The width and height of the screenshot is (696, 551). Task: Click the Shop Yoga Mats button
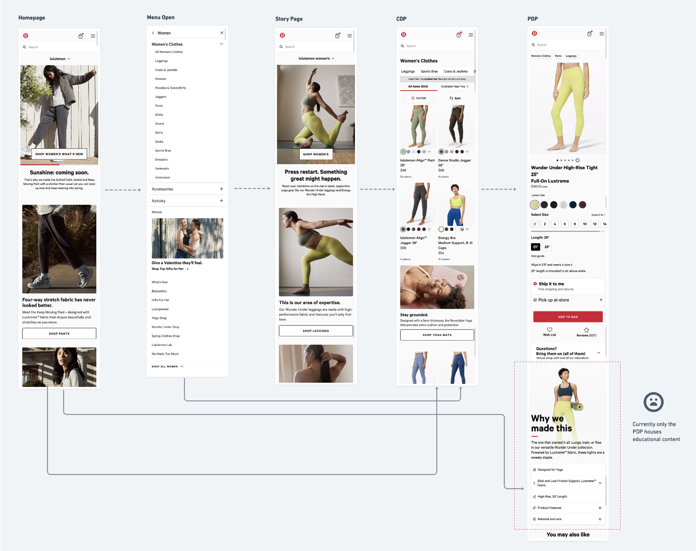pos(437,335)
